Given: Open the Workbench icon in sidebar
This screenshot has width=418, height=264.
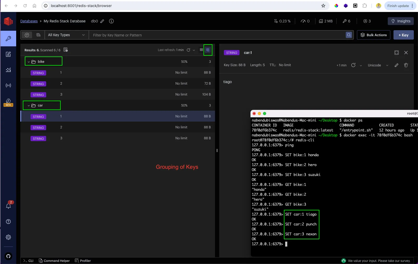Looking at the screenshot, I should click(x=8, y=54).
